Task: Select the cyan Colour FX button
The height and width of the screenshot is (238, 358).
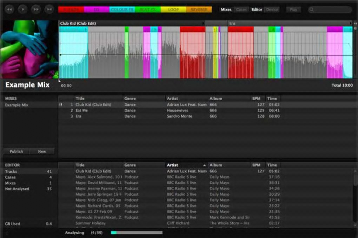Action: (122, 9)
